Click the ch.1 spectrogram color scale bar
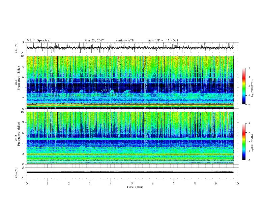The image size is (267, 206). coord(244,86)
